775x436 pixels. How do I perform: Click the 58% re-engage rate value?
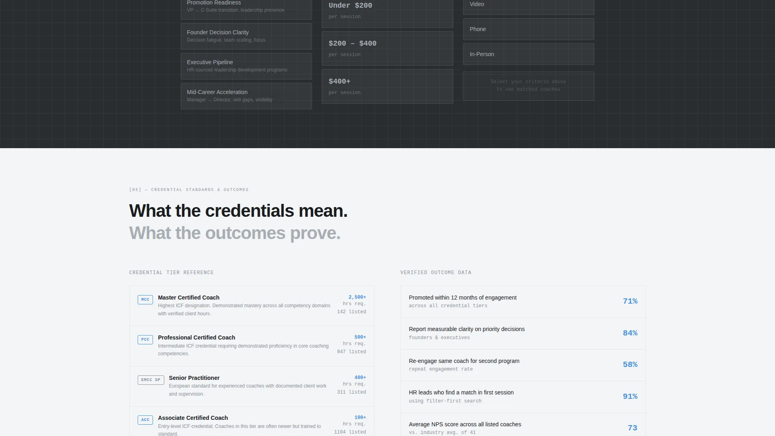[630, 365]
